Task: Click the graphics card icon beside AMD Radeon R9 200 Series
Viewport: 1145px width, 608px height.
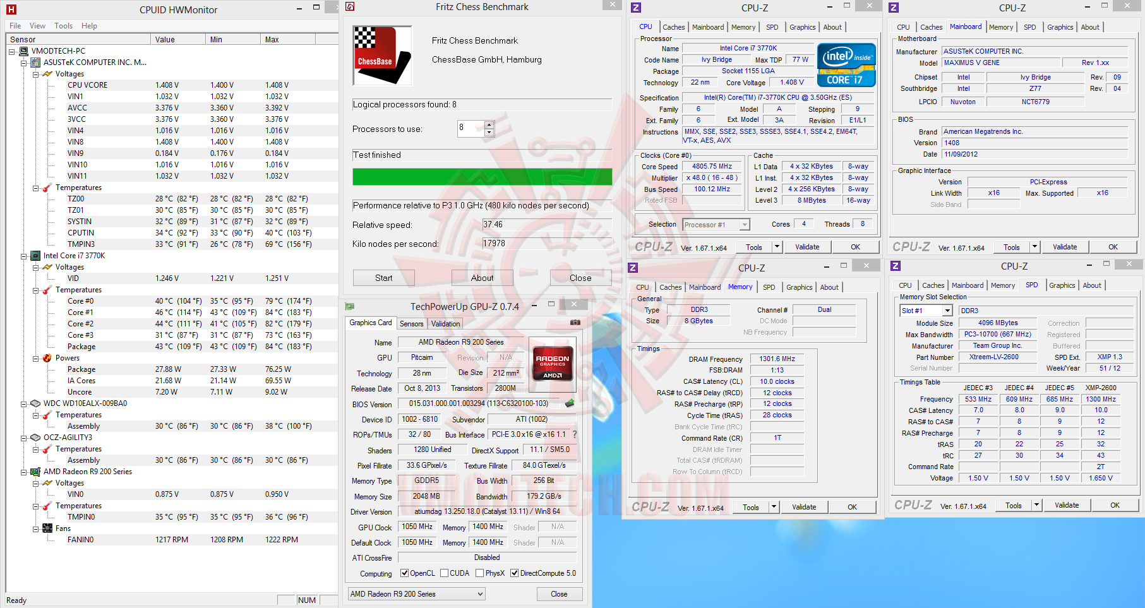Action: (x=35, y=472)
